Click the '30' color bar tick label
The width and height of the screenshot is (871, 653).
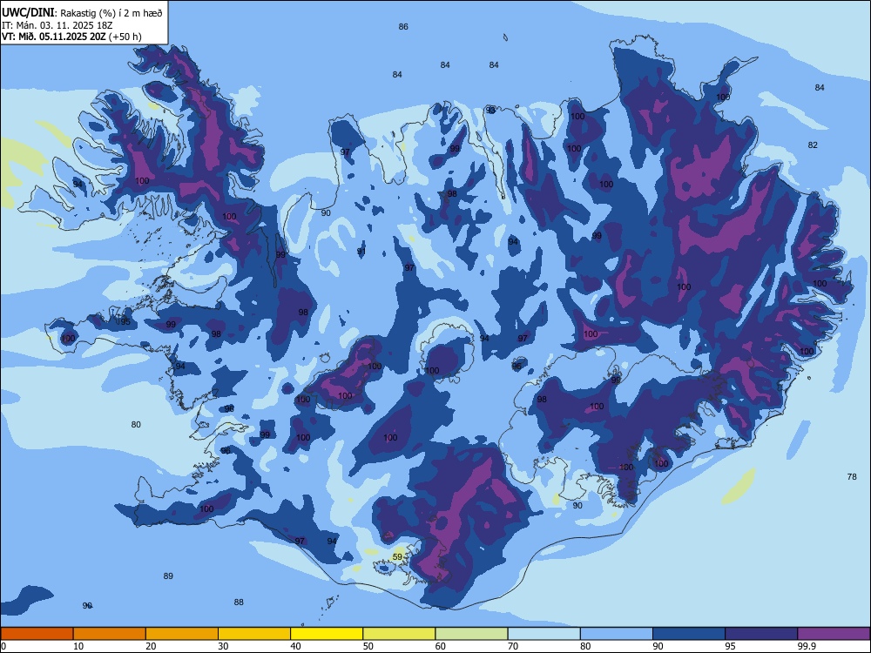[x=223, y=646]
